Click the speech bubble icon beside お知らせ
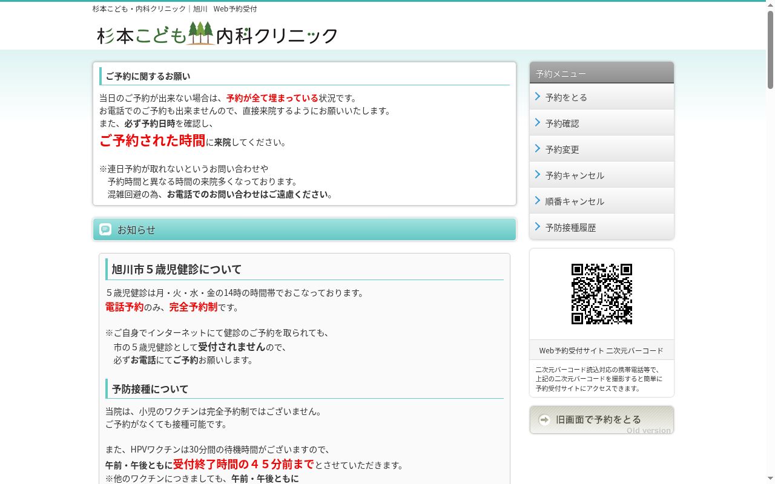Viewport: 775px width, 484px height. 105,229
